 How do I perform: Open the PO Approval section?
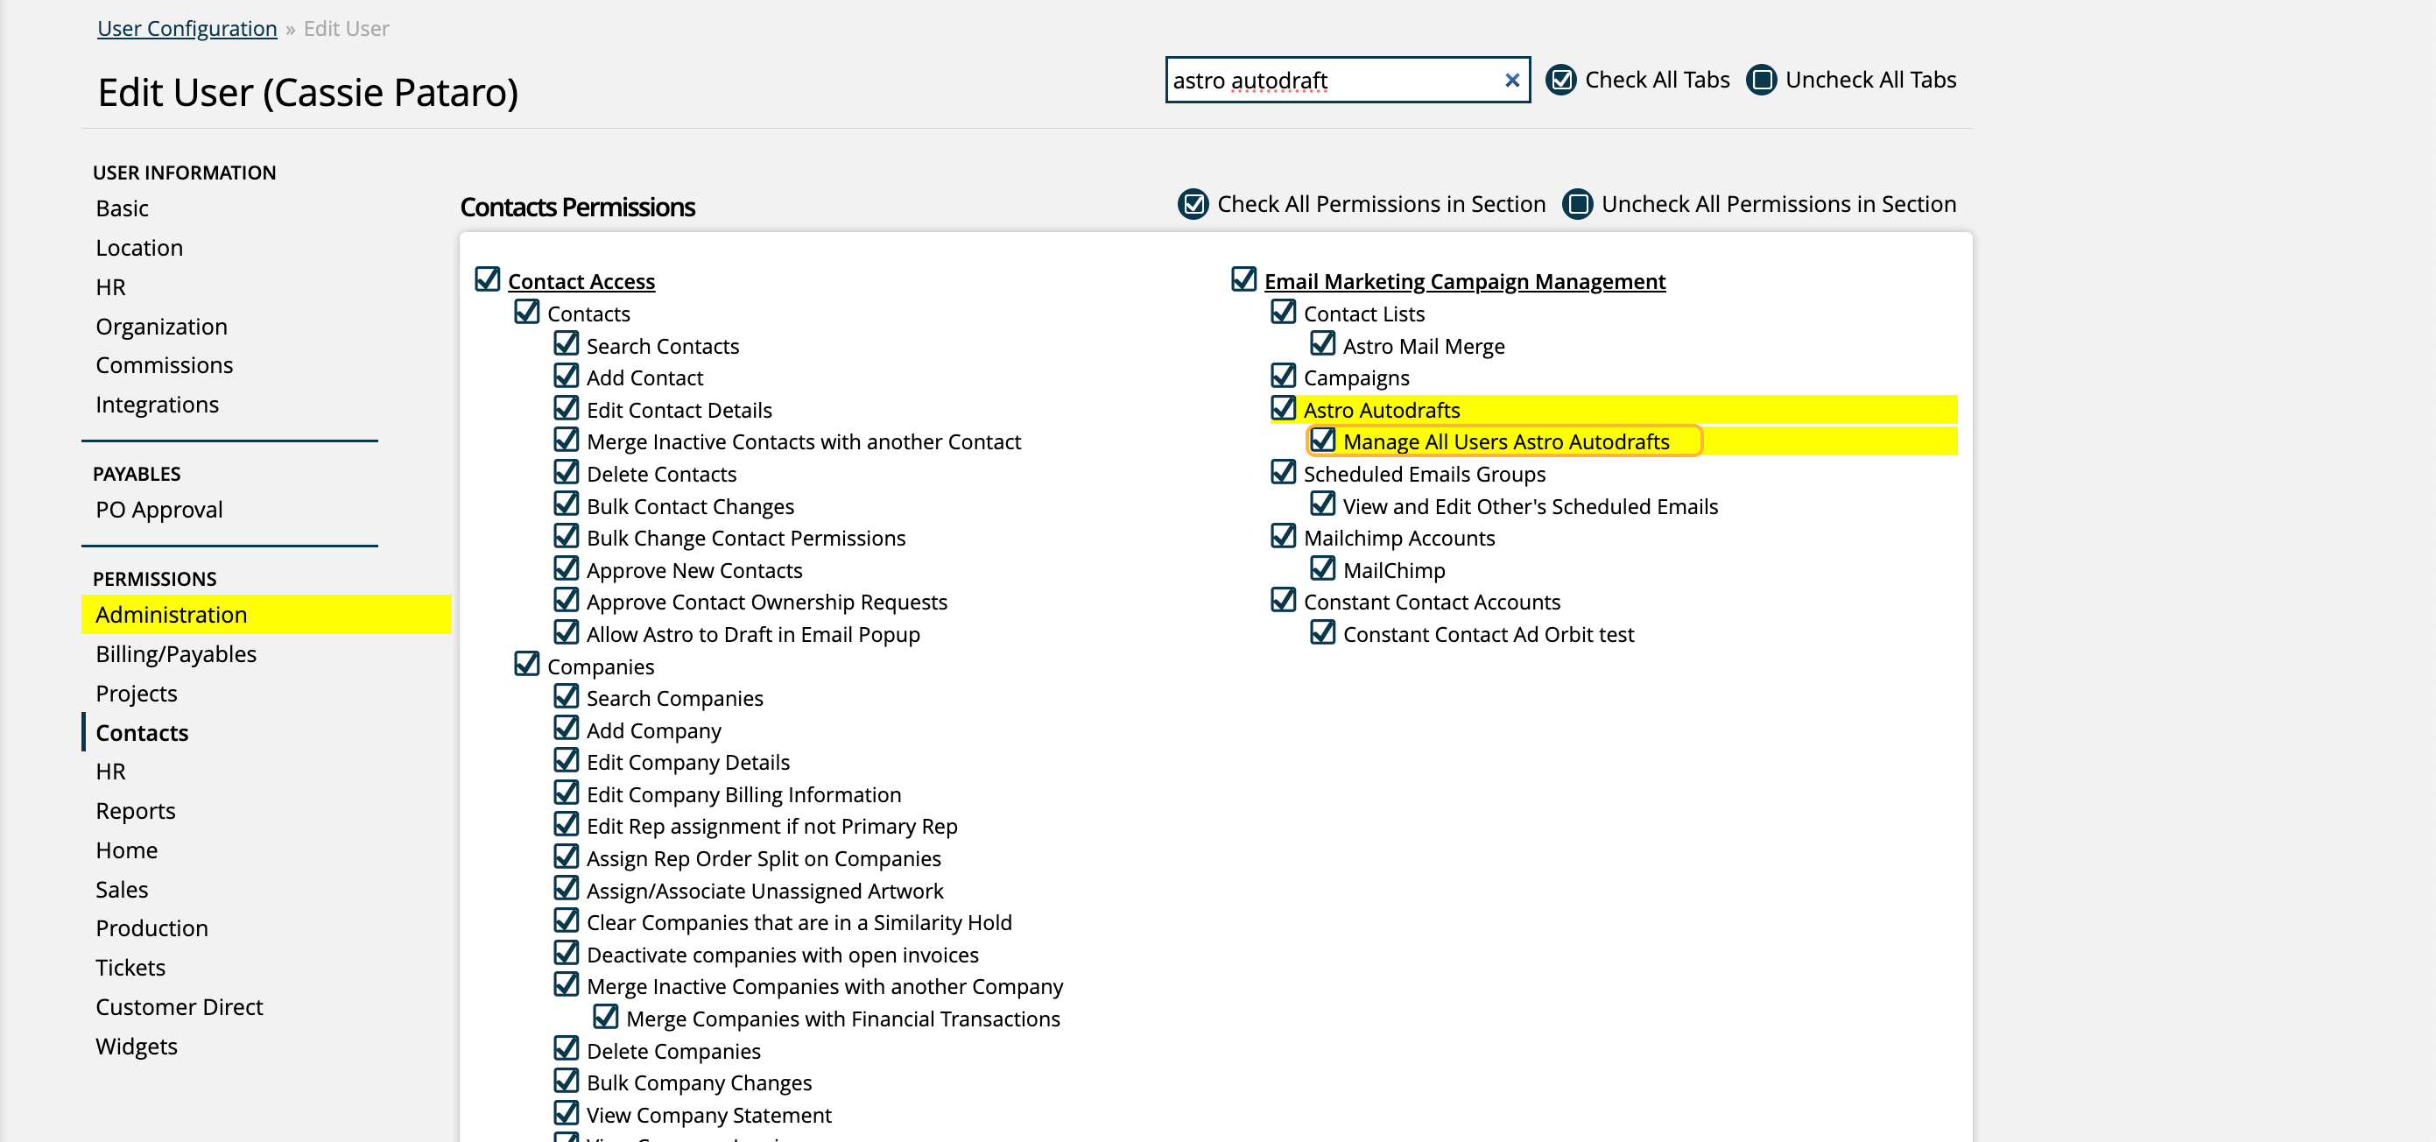tap(158, 509)
